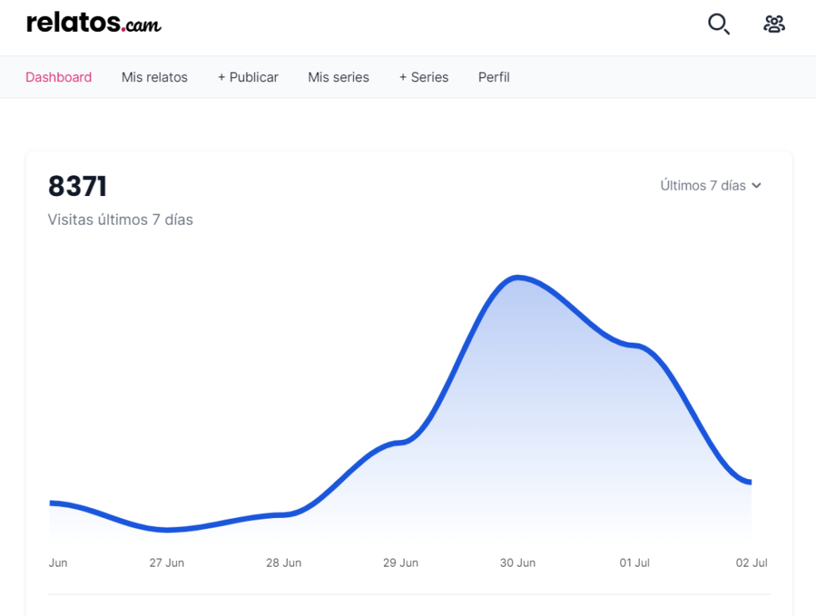Expand the chevron beside Últimos 7 días
816x616 pixels.
[x=757, y=186]
